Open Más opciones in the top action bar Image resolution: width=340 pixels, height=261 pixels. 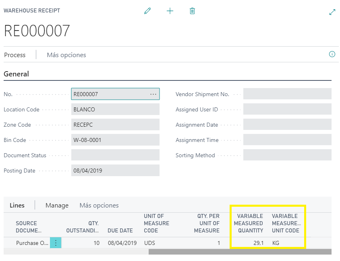(x=66, y=55)
